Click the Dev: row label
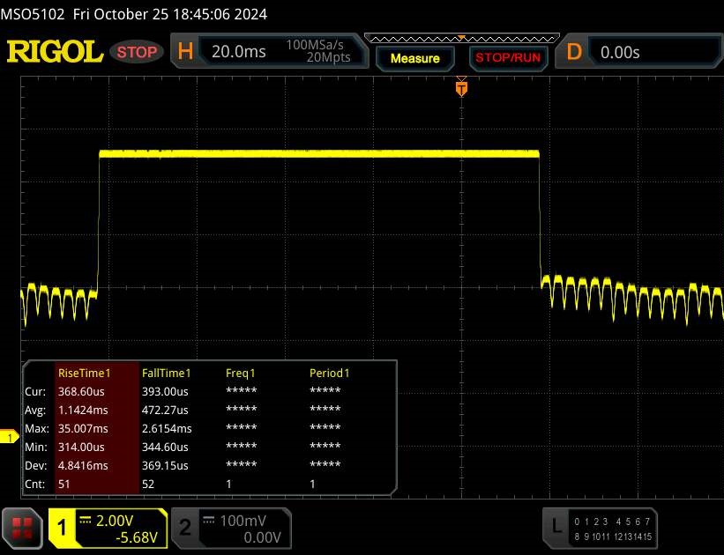Image resolution: width=724 pixels, height=555 pixels. [35, 465]
